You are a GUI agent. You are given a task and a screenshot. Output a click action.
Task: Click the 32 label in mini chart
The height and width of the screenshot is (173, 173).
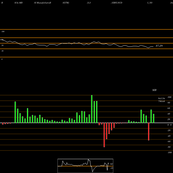point(111,164)
